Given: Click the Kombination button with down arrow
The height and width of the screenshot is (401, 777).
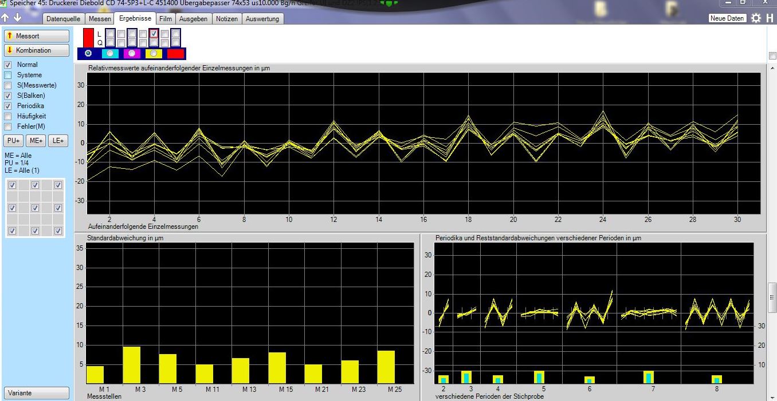Looking at the screenshot, I should pos(37,50).
